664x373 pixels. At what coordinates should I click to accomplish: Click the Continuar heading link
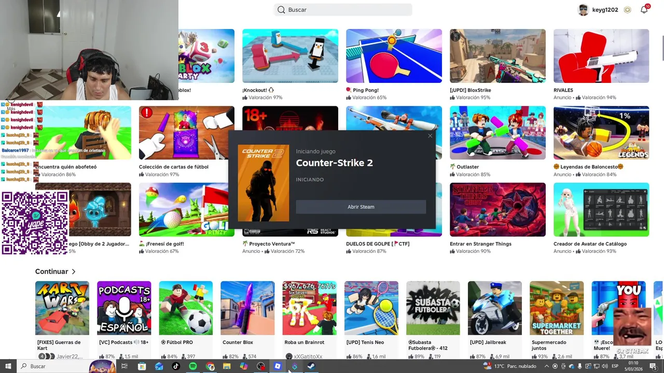coord(51,271)
